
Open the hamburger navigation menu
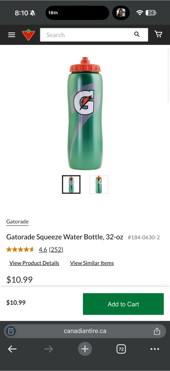tap(12, 35)
